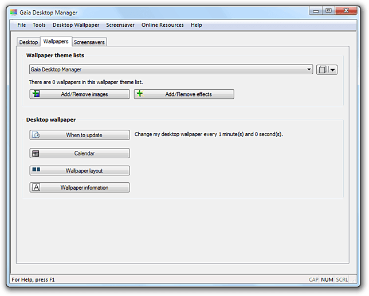Click the images icon on Add/Remove images

pos(36,94)
